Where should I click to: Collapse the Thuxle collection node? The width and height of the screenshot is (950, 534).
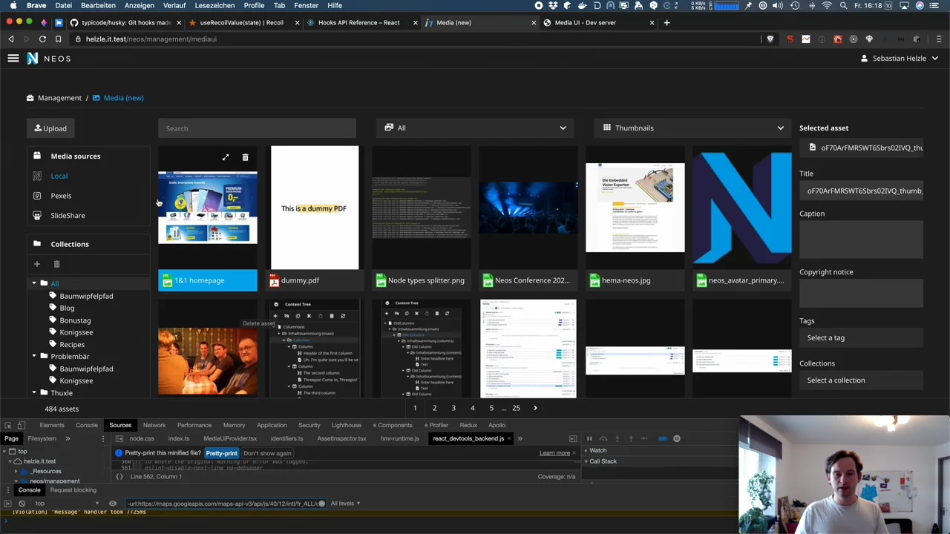[x=33, y=393]
